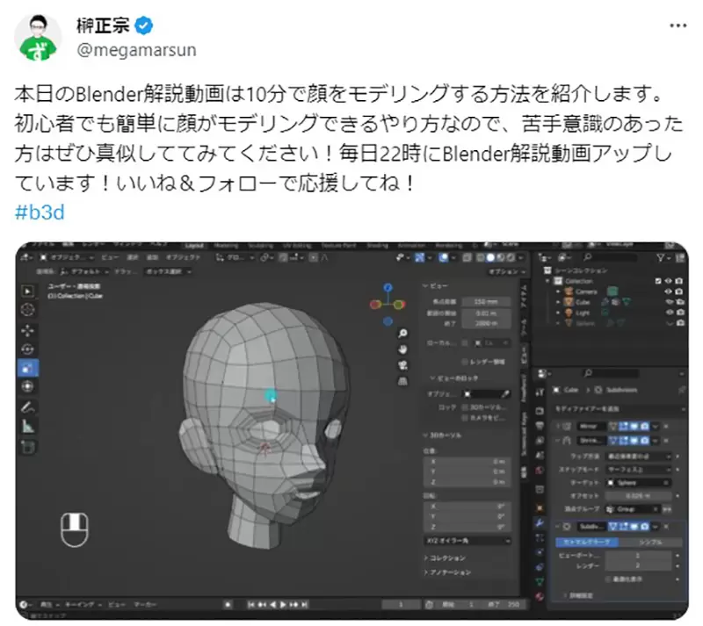Remove the Subdivision modifier with X
Screen dimensions: 703x626
(x=666, y=526)
